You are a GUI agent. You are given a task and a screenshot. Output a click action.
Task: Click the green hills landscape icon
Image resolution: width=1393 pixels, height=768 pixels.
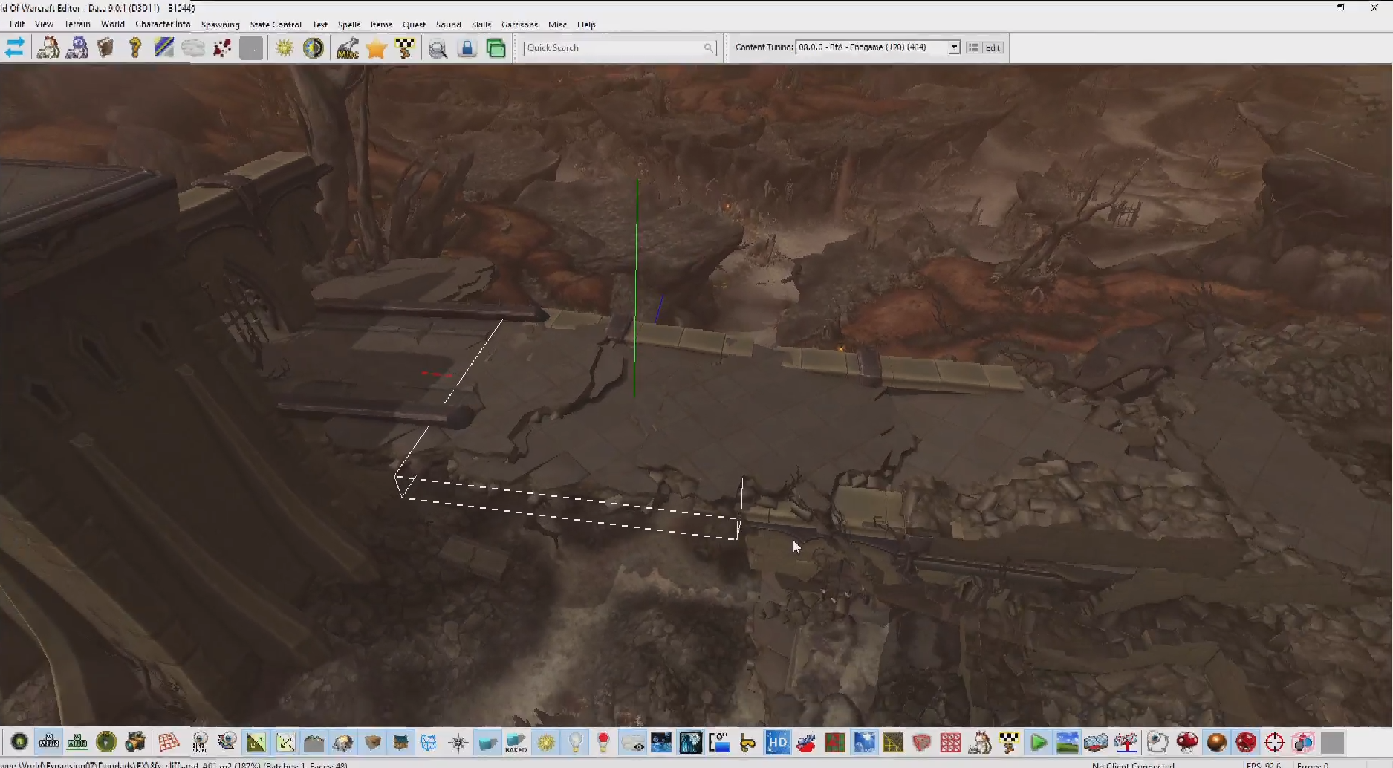[x=1067, y=741]
